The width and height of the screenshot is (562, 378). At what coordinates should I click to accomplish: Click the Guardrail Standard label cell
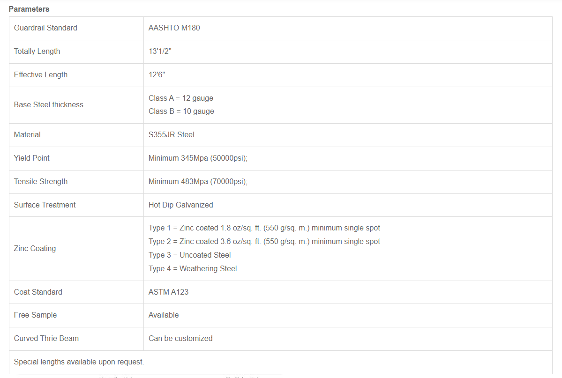click(45, 28)
